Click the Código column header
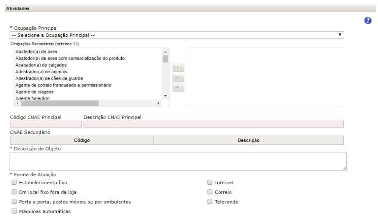The height and width of the screenshot is (219, 378). (x=82, y=140)
